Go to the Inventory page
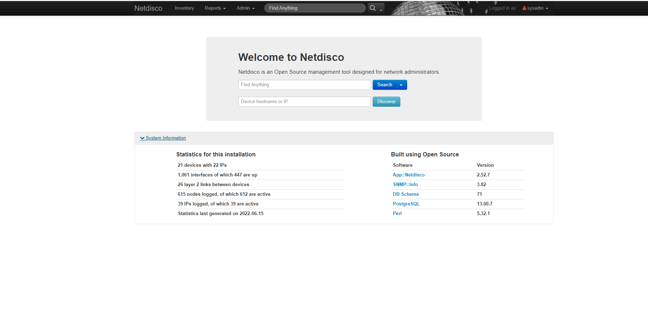The width and height of the screenshot is (648, 335). [184, 8]
